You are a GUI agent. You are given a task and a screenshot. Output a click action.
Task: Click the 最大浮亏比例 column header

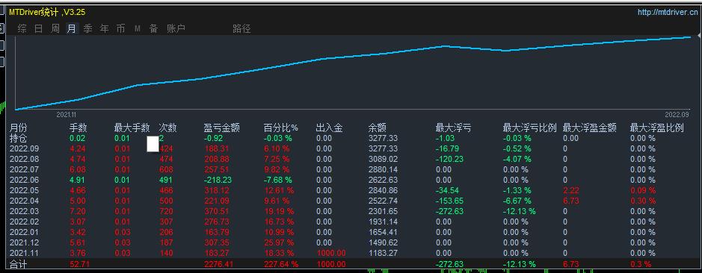(529, 128)
